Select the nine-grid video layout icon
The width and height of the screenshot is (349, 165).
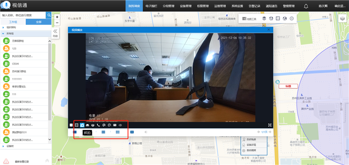coord(103,132)
